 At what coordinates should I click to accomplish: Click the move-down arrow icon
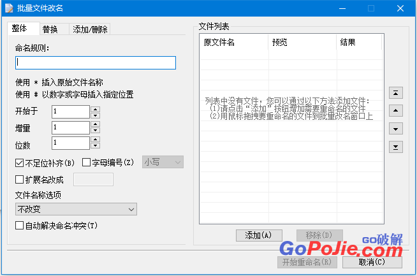click(396, 129)
